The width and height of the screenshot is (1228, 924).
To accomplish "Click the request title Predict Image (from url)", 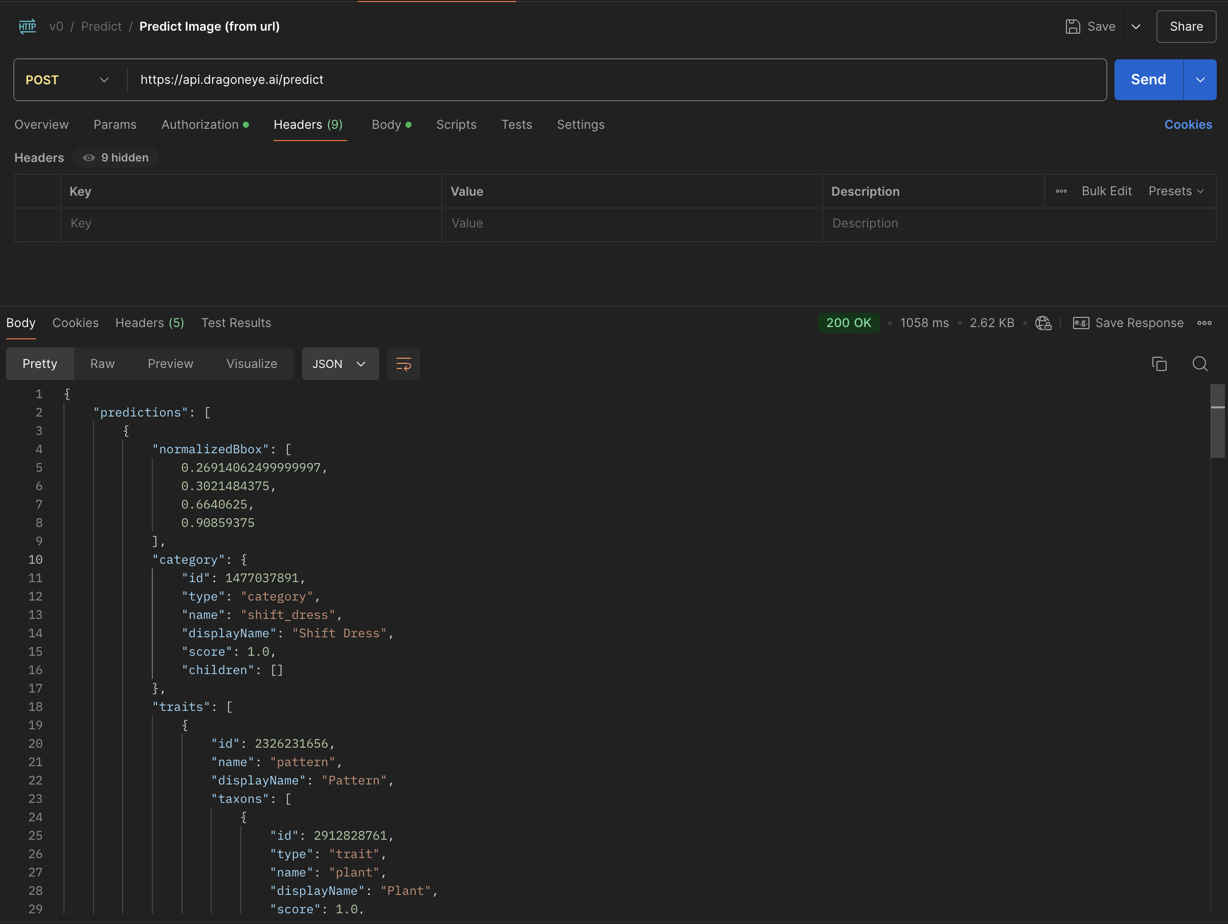I will pyautogui.click(x=209, y=27).
